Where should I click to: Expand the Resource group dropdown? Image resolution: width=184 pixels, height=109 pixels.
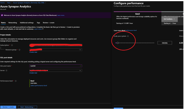(x=56, y=50)
